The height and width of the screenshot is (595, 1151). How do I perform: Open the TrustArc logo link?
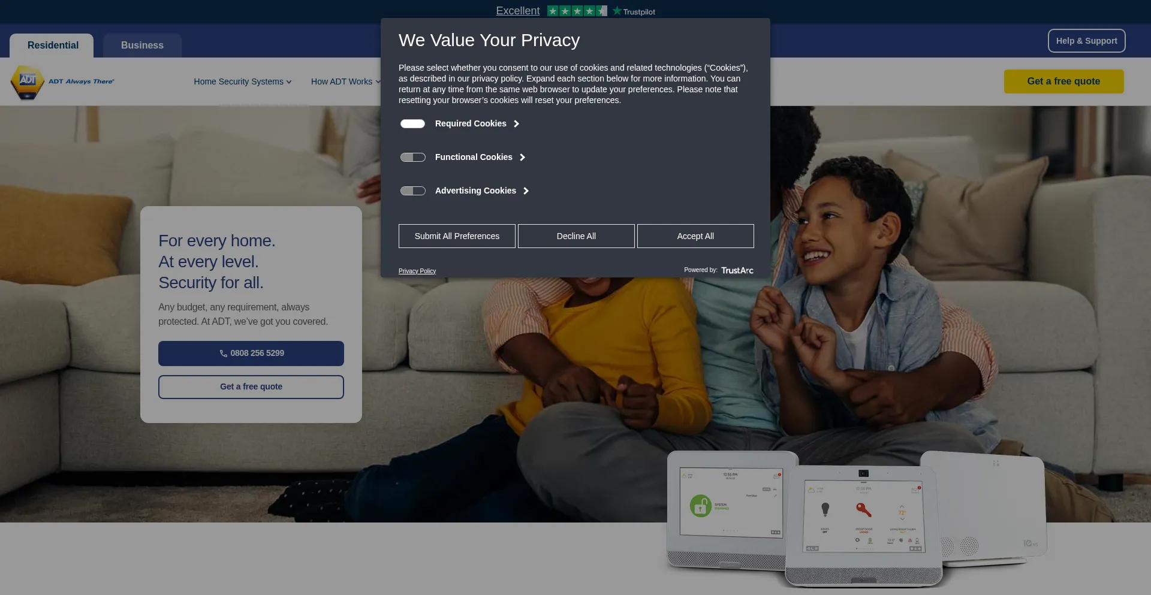(x=737, y=270)
